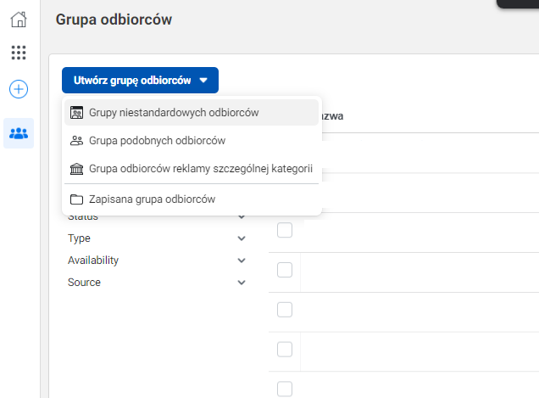This screenshot has width=539, height=398.
Task: Open Utwórz grupę odbiorców dropdown button
Action: [140, 81]
